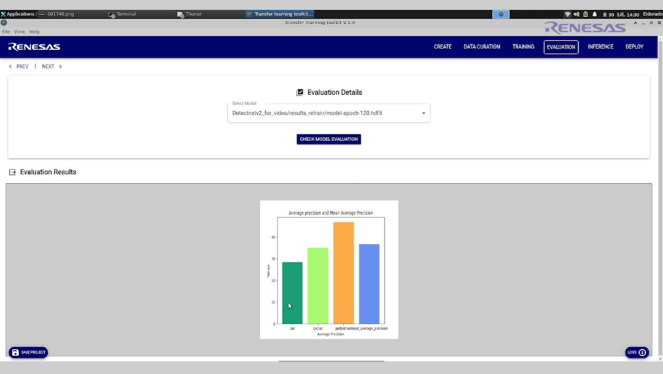Go to the TRAINING tab
663x374 pixels.
(x=523, y=47)
